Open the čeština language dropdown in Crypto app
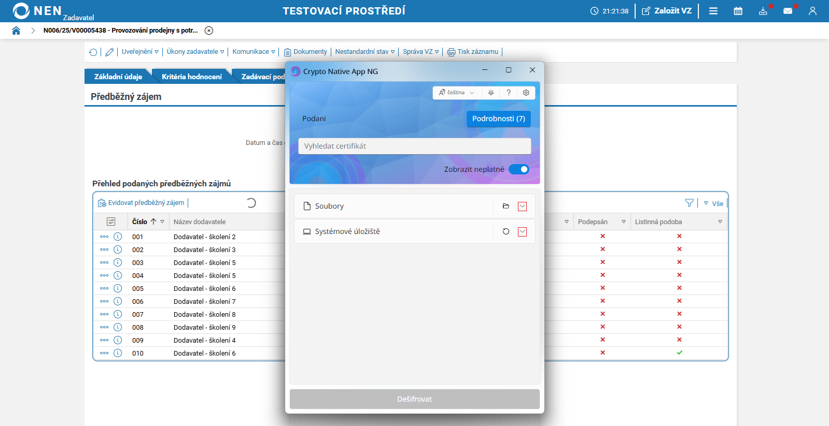 click(457, 93)
